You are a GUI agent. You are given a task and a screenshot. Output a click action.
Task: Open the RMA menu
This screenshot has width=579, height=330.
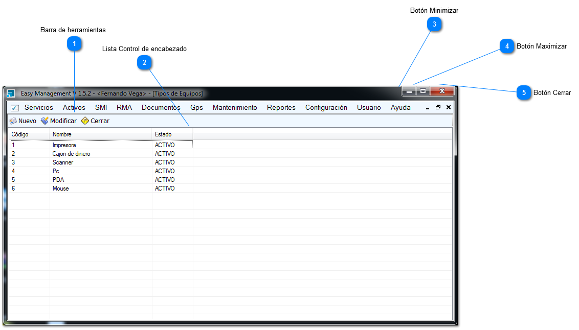click(124, 108)
